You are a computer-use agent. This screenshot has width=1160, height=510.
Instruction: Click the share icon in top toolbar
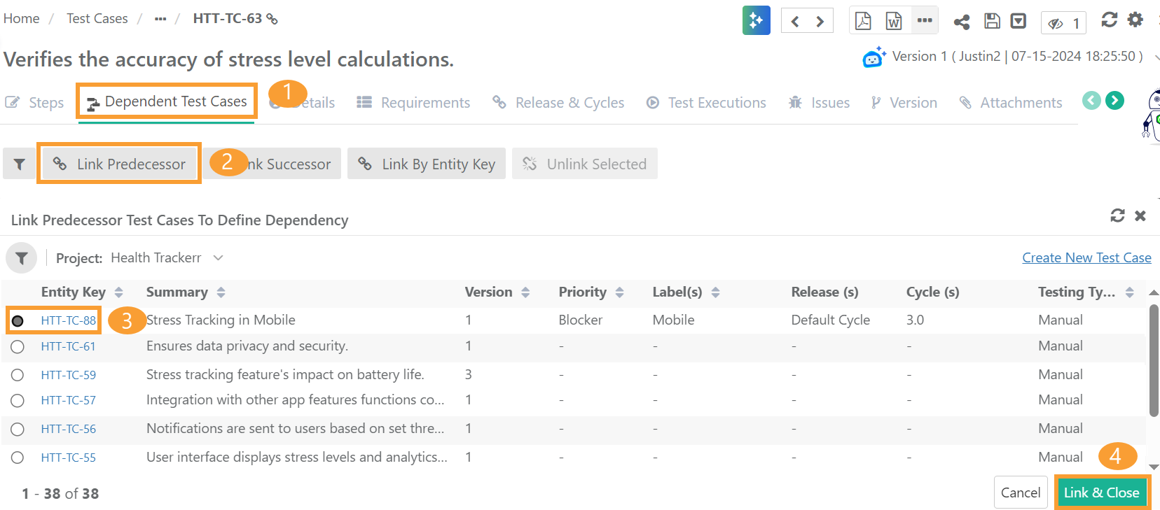click(961, 22)
